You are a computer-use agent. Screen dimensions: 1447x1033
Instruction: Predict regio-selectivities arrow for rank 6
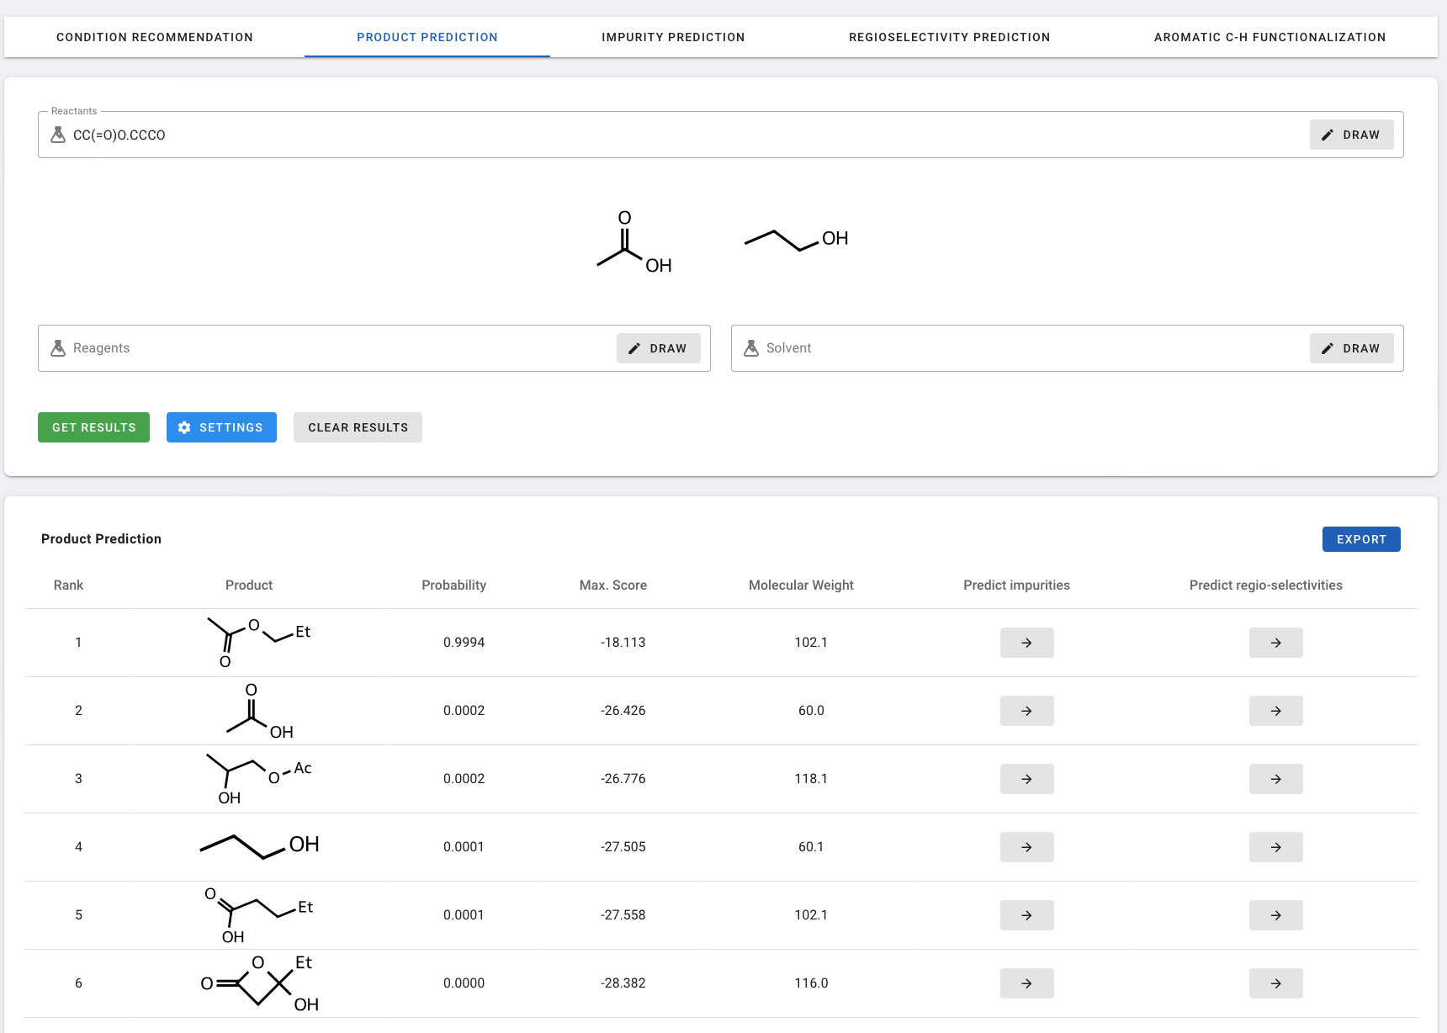click(x=1275, y=983)
